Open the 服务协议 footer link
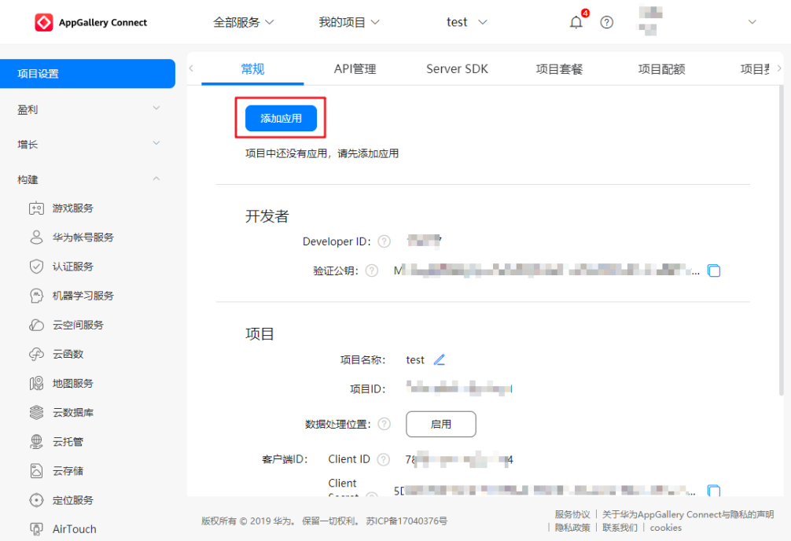Screen dimensions: 791x541 pos(572,514)
